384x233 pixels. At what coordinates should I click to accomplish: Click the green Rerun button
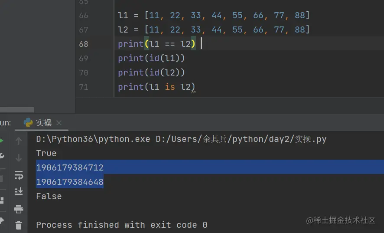click(x=1, y=141)
